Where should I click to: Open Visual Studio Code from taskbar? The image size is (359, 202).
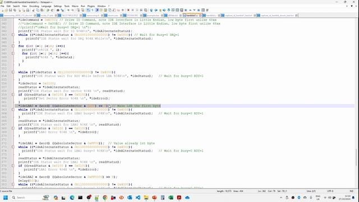click(138, 198)
